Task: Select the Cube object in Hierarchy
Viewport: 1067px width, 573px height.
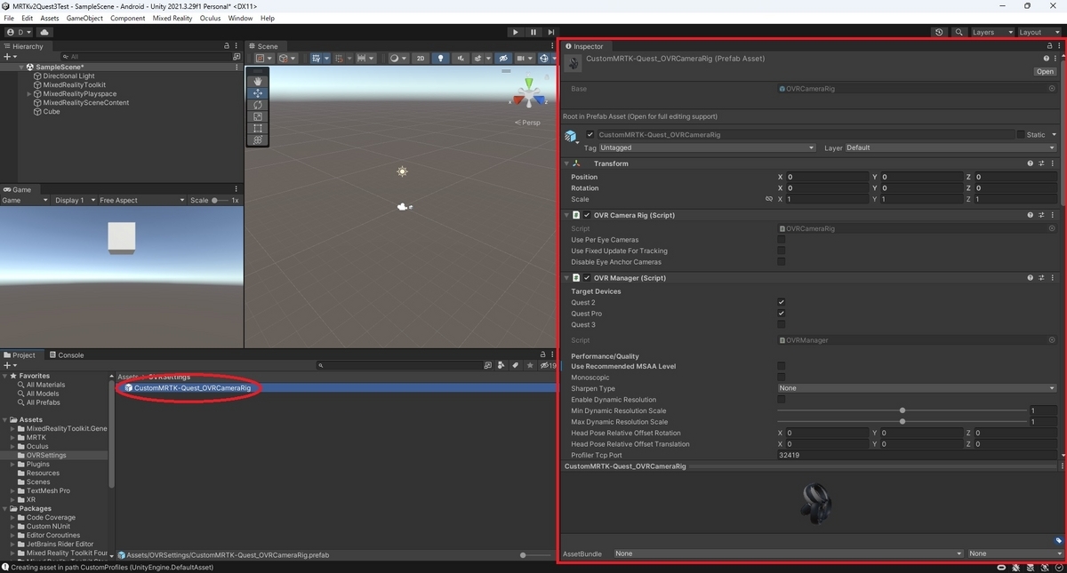Action: [52, 112]
